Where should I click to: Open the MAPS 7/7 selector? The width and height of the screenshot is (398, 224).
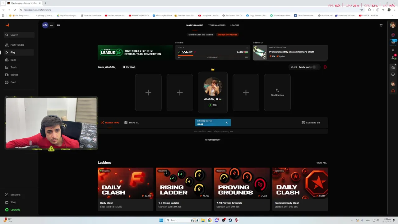pyautogui.click(x=132, y=123)
